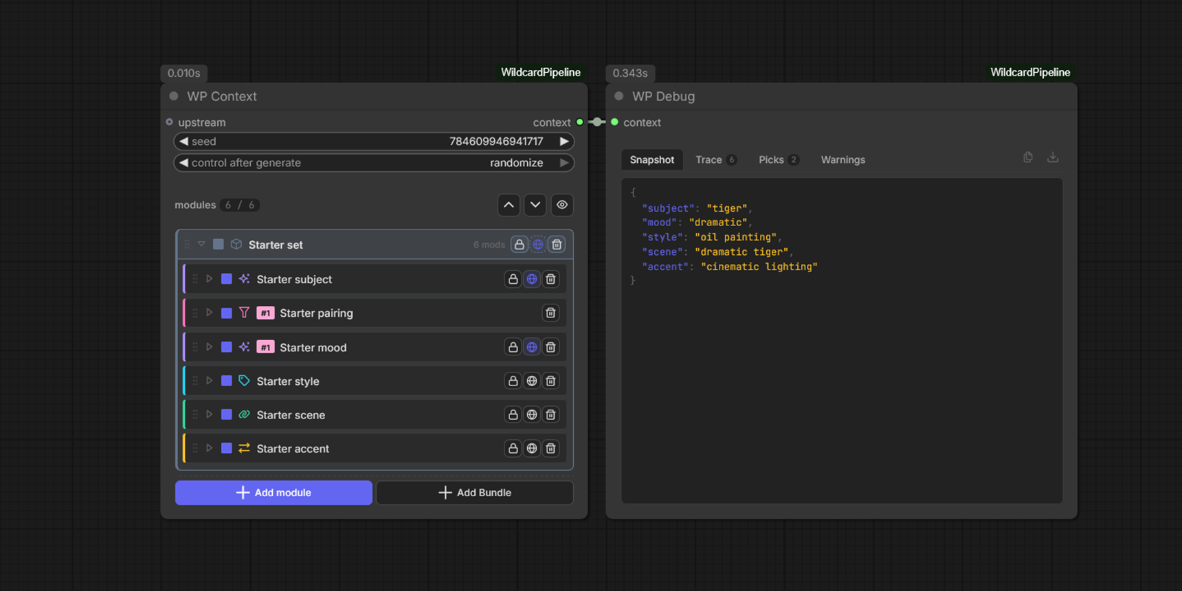Viewport: 1182px width, 591px height.
Task: Select next control after generate option
Action: pyautogui.click(x=564, y=163)
